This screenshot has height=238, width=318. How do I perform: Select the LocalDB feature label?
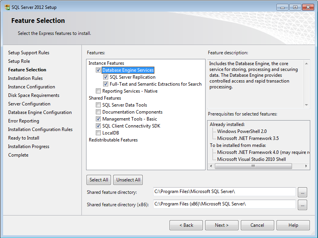coord(111,133)
